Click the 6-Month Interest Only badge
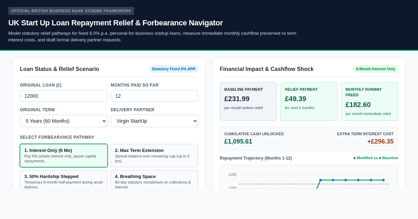This screenshot has height=219, width=418. coord(376,69)
